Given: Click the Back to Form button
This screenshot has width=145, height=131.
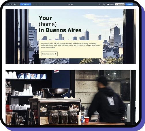Looking at the screenshot, I should tap(120, 4).
